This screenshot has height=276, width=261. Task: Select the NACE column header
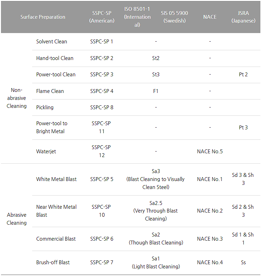(210, 17)
